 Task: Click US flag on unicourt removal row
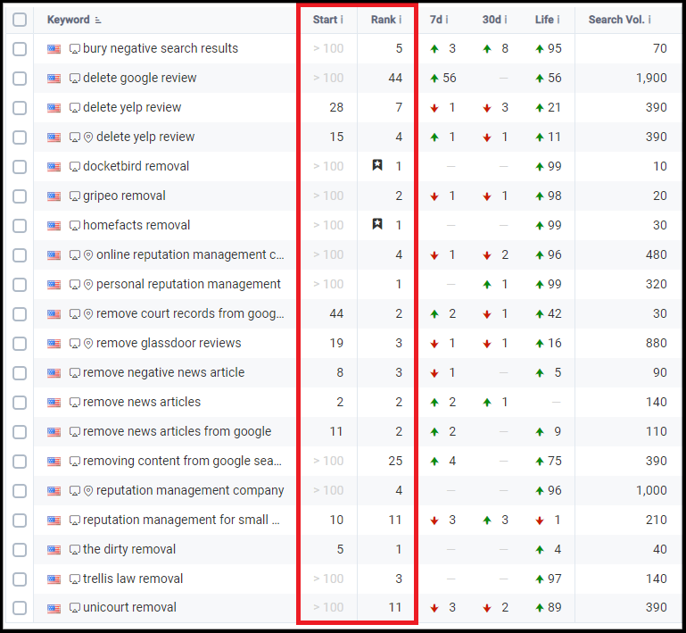click(54, 608)
